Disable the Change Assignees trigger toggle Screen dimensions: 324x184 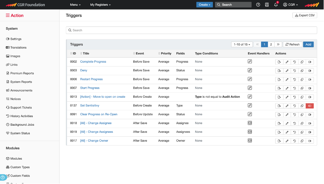(x=310, y=132)
